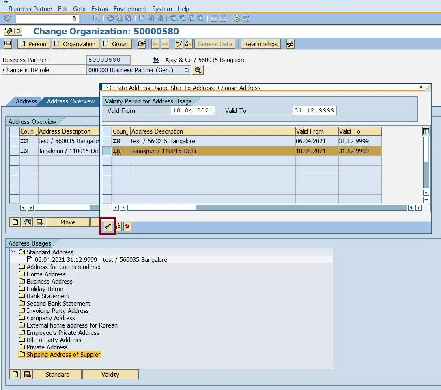441x390 pixels.
Task: Click the green Back arrow icon
Action: (110, 18)
